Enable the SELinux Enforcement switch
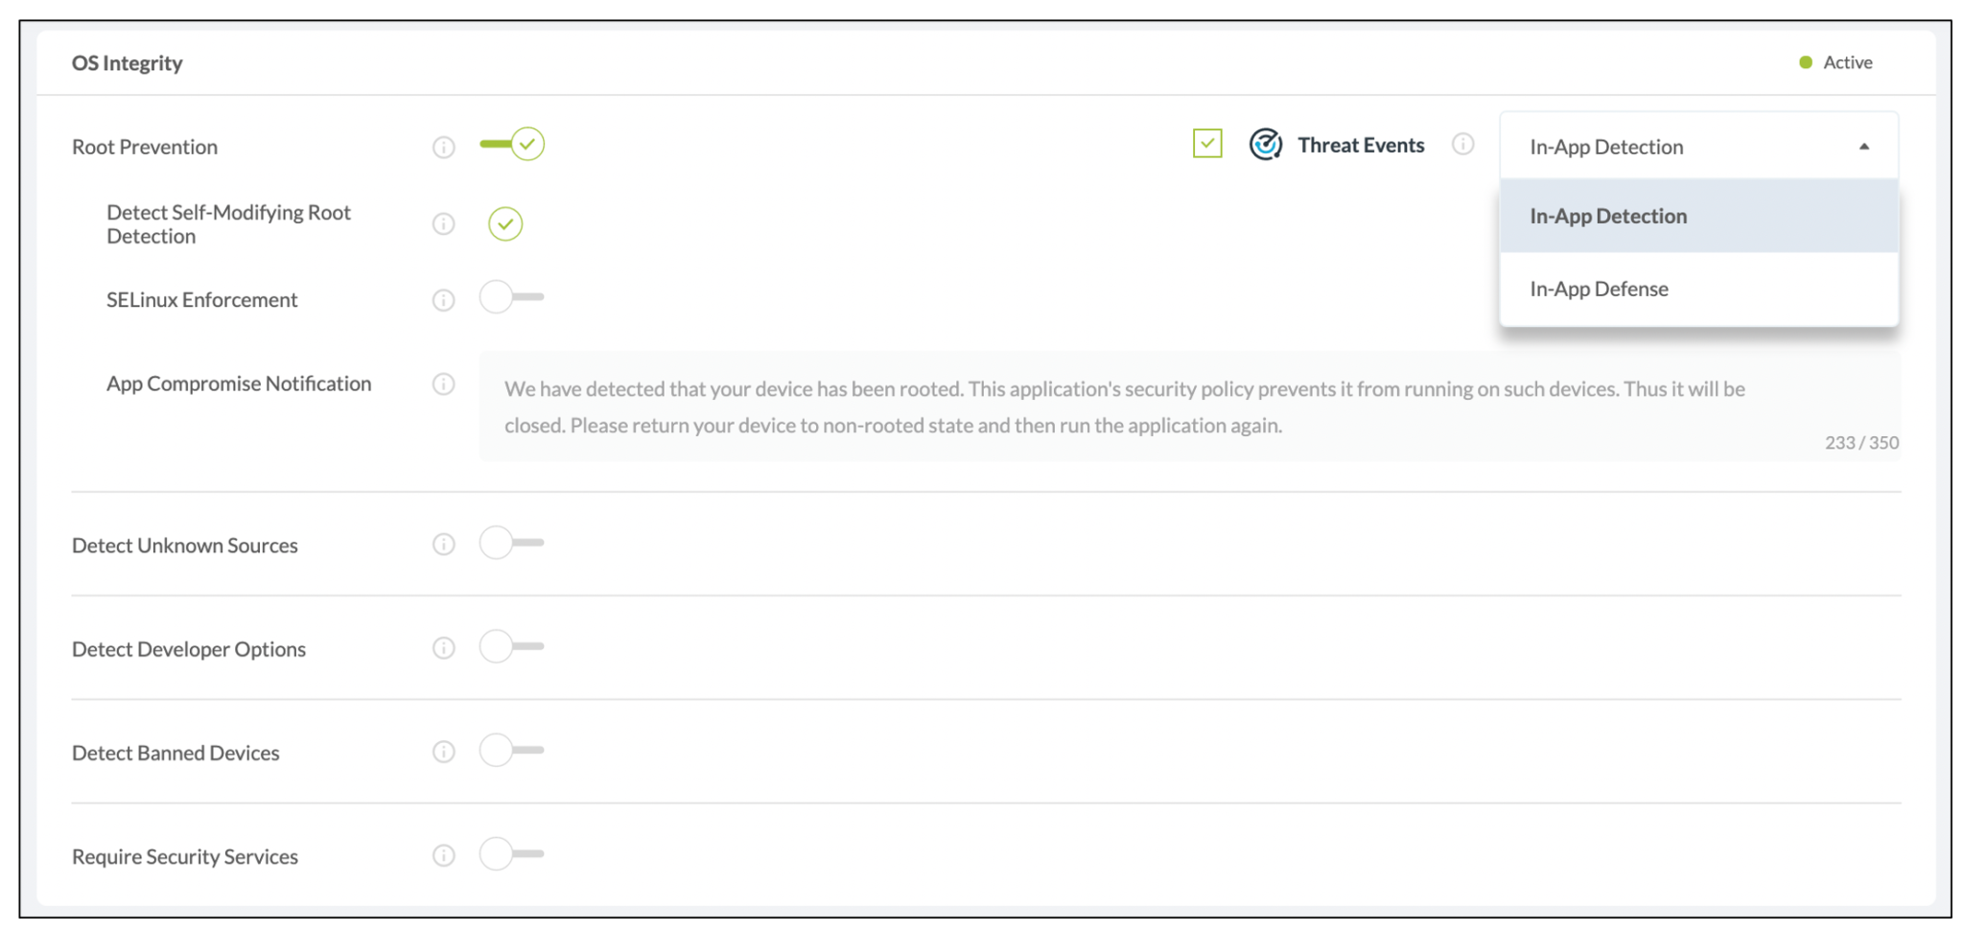This screenshot has width=1964, height=931. pos(511,297)
